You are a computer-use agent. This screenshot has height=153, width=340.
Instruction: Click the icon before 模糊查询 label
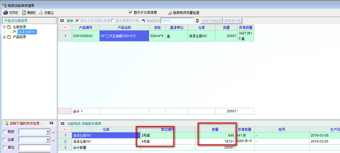(x=143, y=21)
